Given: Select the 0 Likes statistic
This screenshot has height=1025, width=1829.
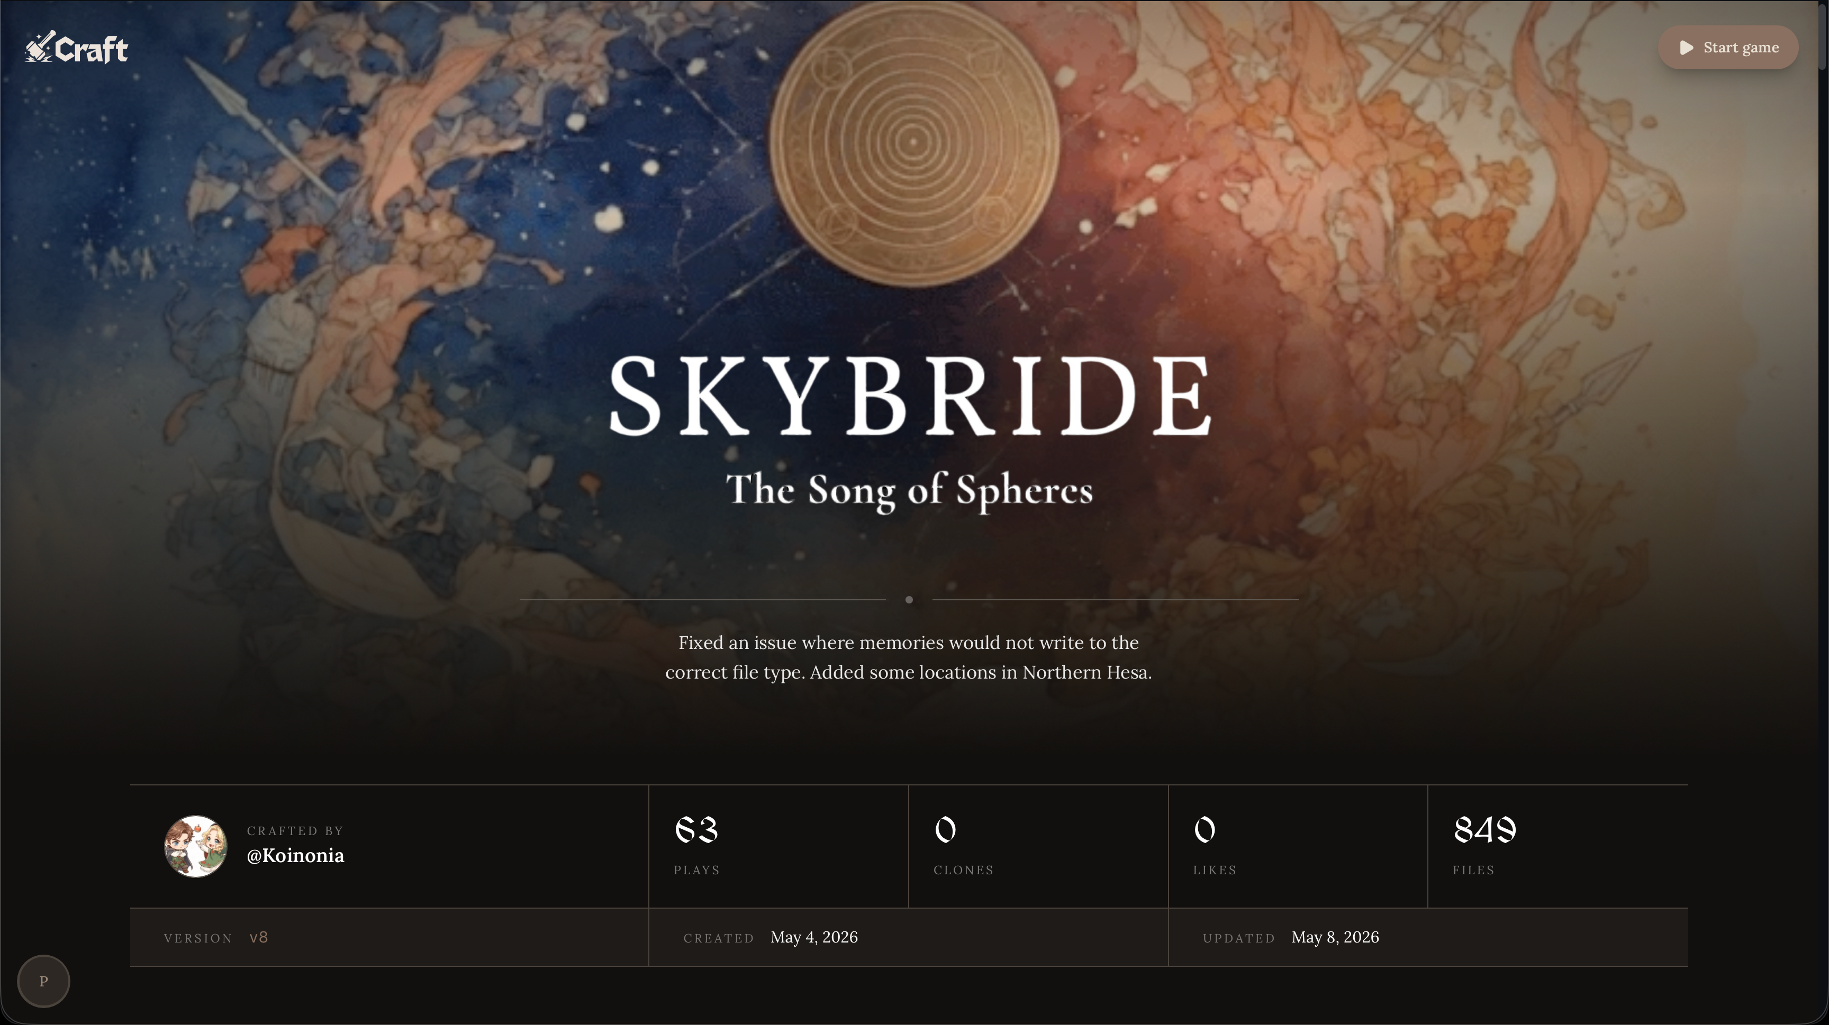Looking at the screenshot, I should click(1298, 846).
